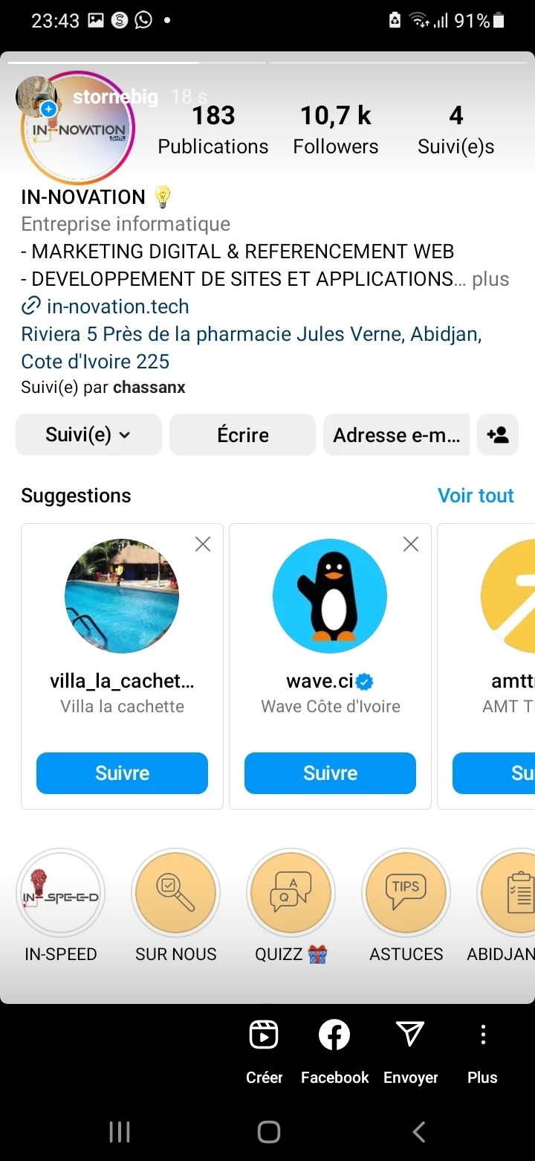
Task: Tap the Écrire message button
Action: click(243, 435)
